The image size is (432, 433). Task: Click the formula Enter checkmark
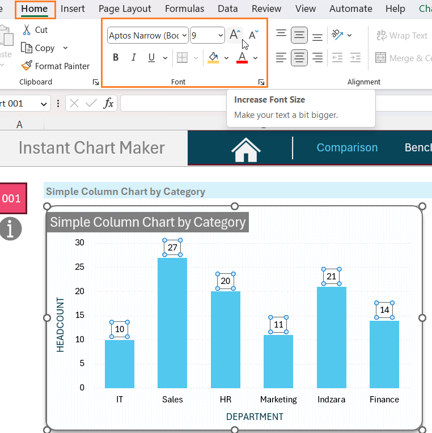[x=91, y=104]
